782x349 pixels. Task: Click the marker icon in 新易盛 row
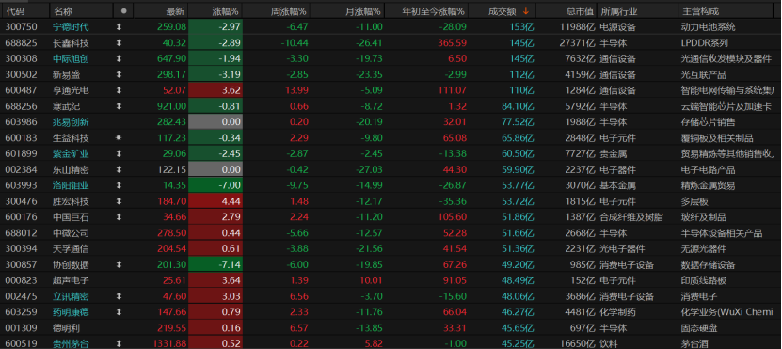click(x=119, y=75)
